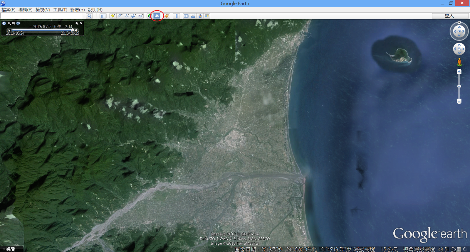Click the move joystick hand center
This screenshot has width=470, height=252.
coord(459,49)
